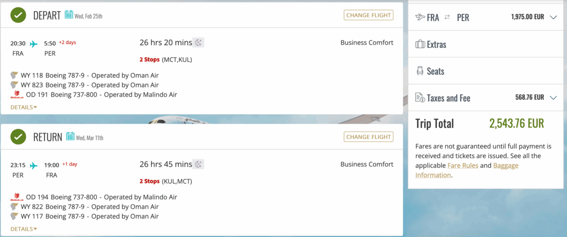Viewport: 567px width, 237px height.
Task: Click the green checkmark beside DEPART
Action: click(19, 15)
